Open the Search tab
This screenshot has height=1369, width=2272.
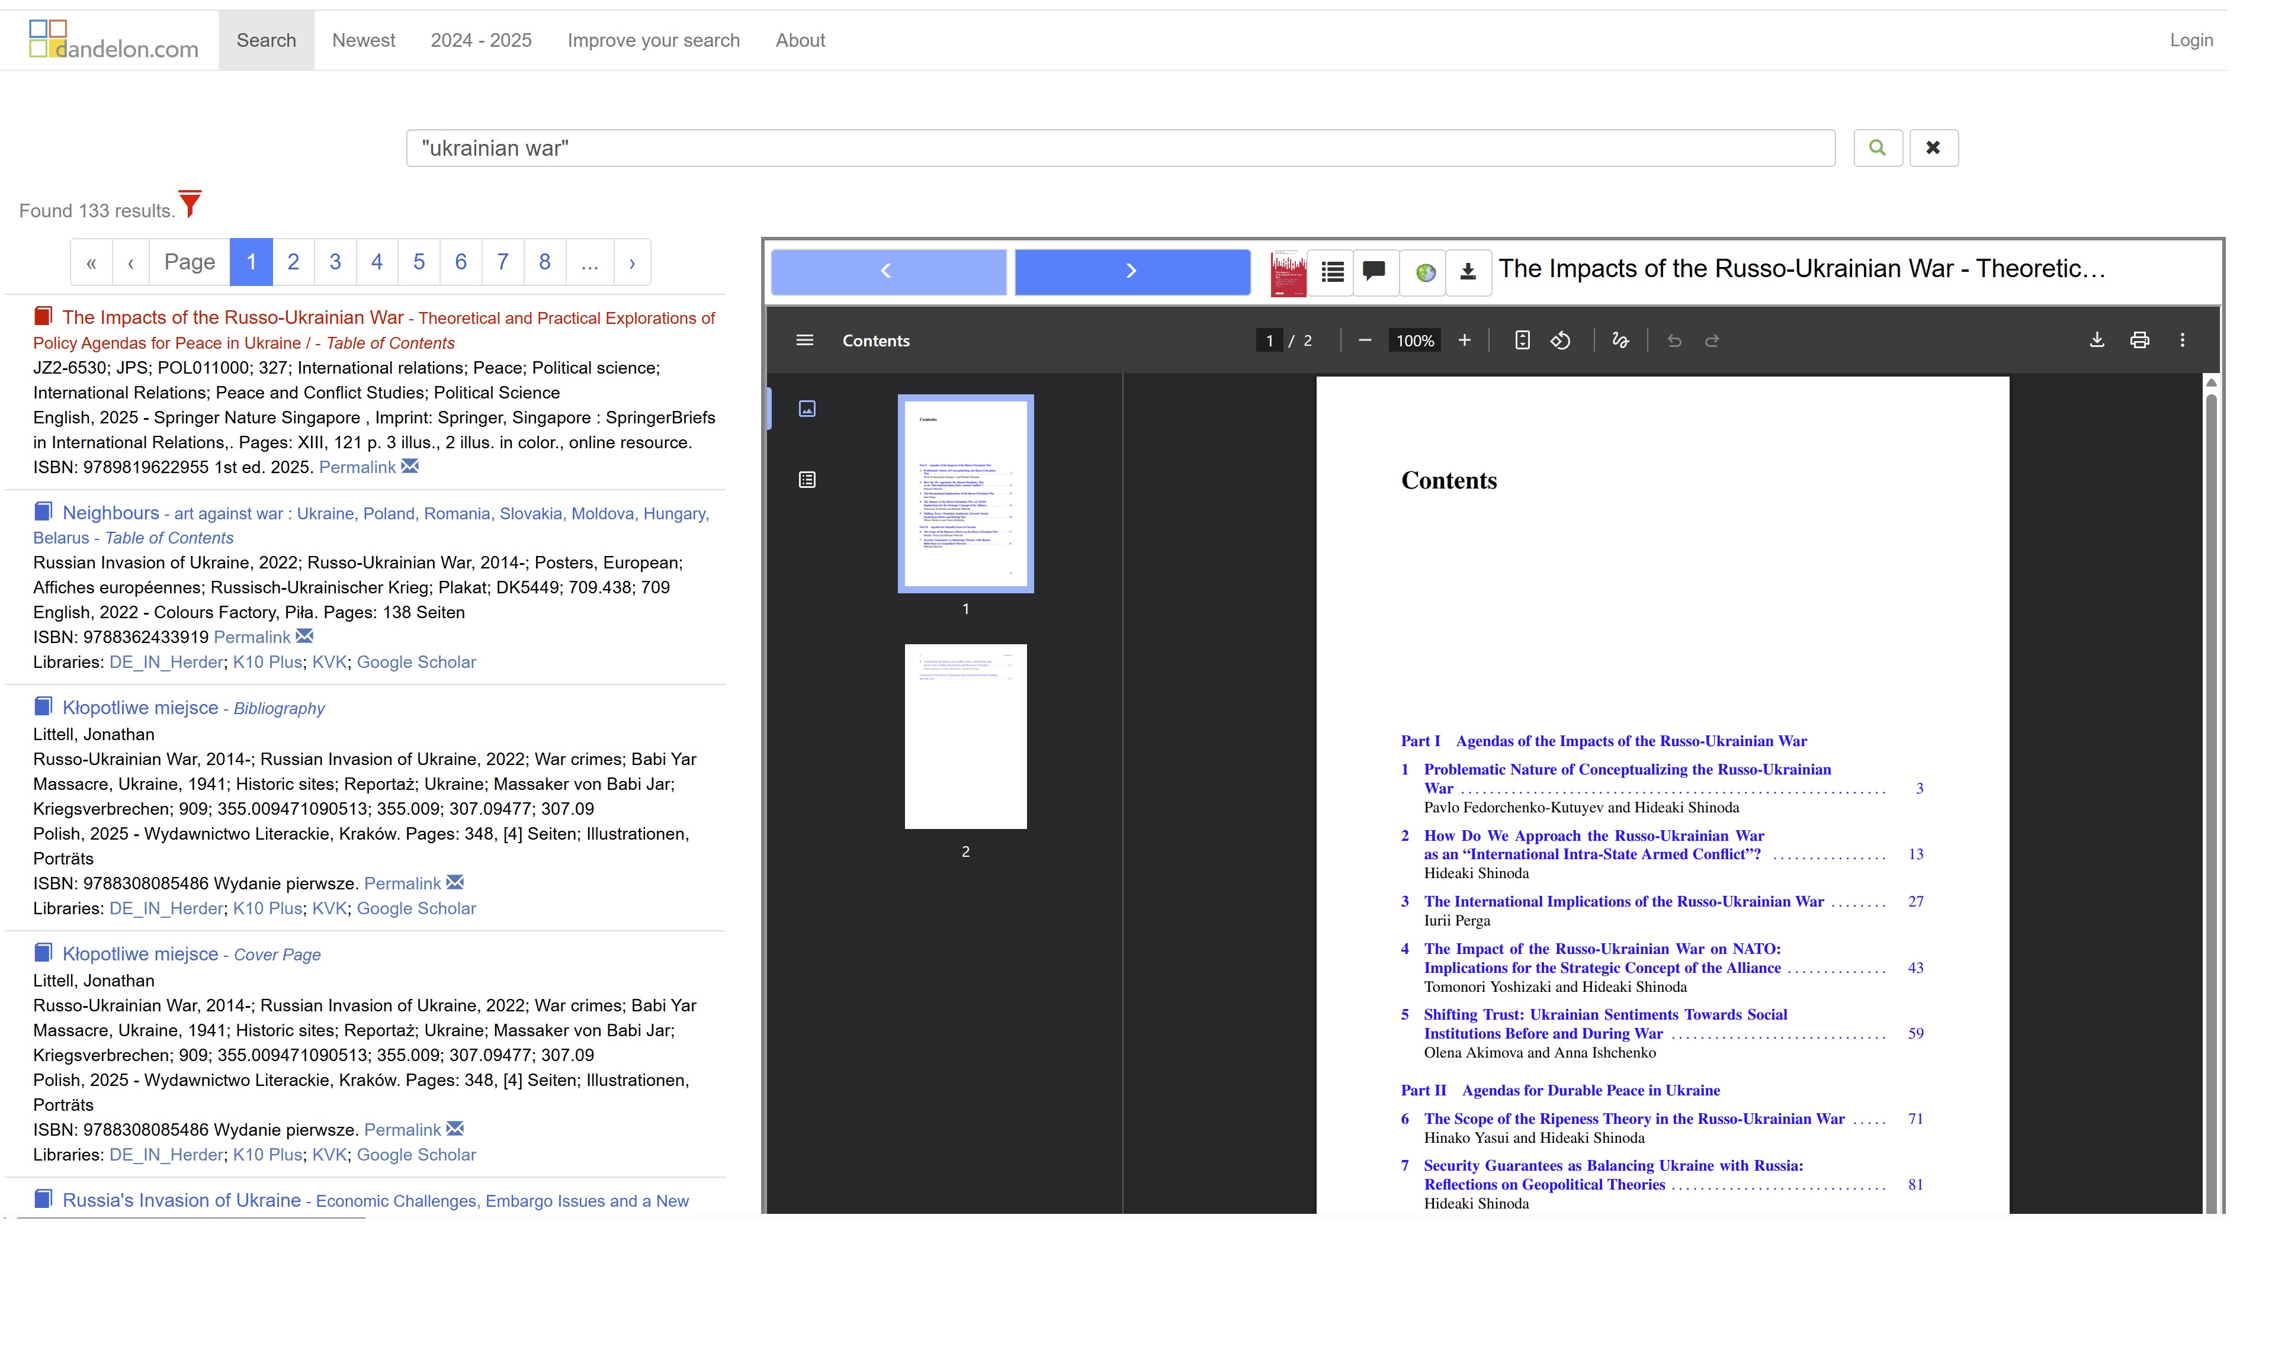click(267, 40)
